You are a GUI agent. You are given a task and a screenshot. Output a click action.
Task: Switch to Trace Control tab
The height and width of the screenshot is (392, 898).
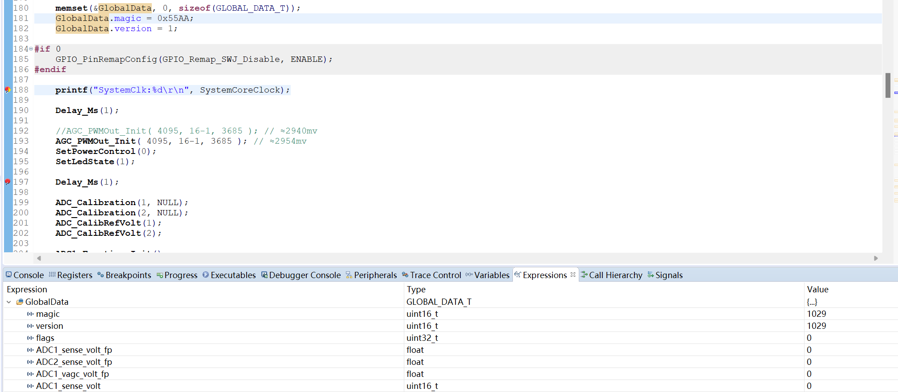[431, 275]
